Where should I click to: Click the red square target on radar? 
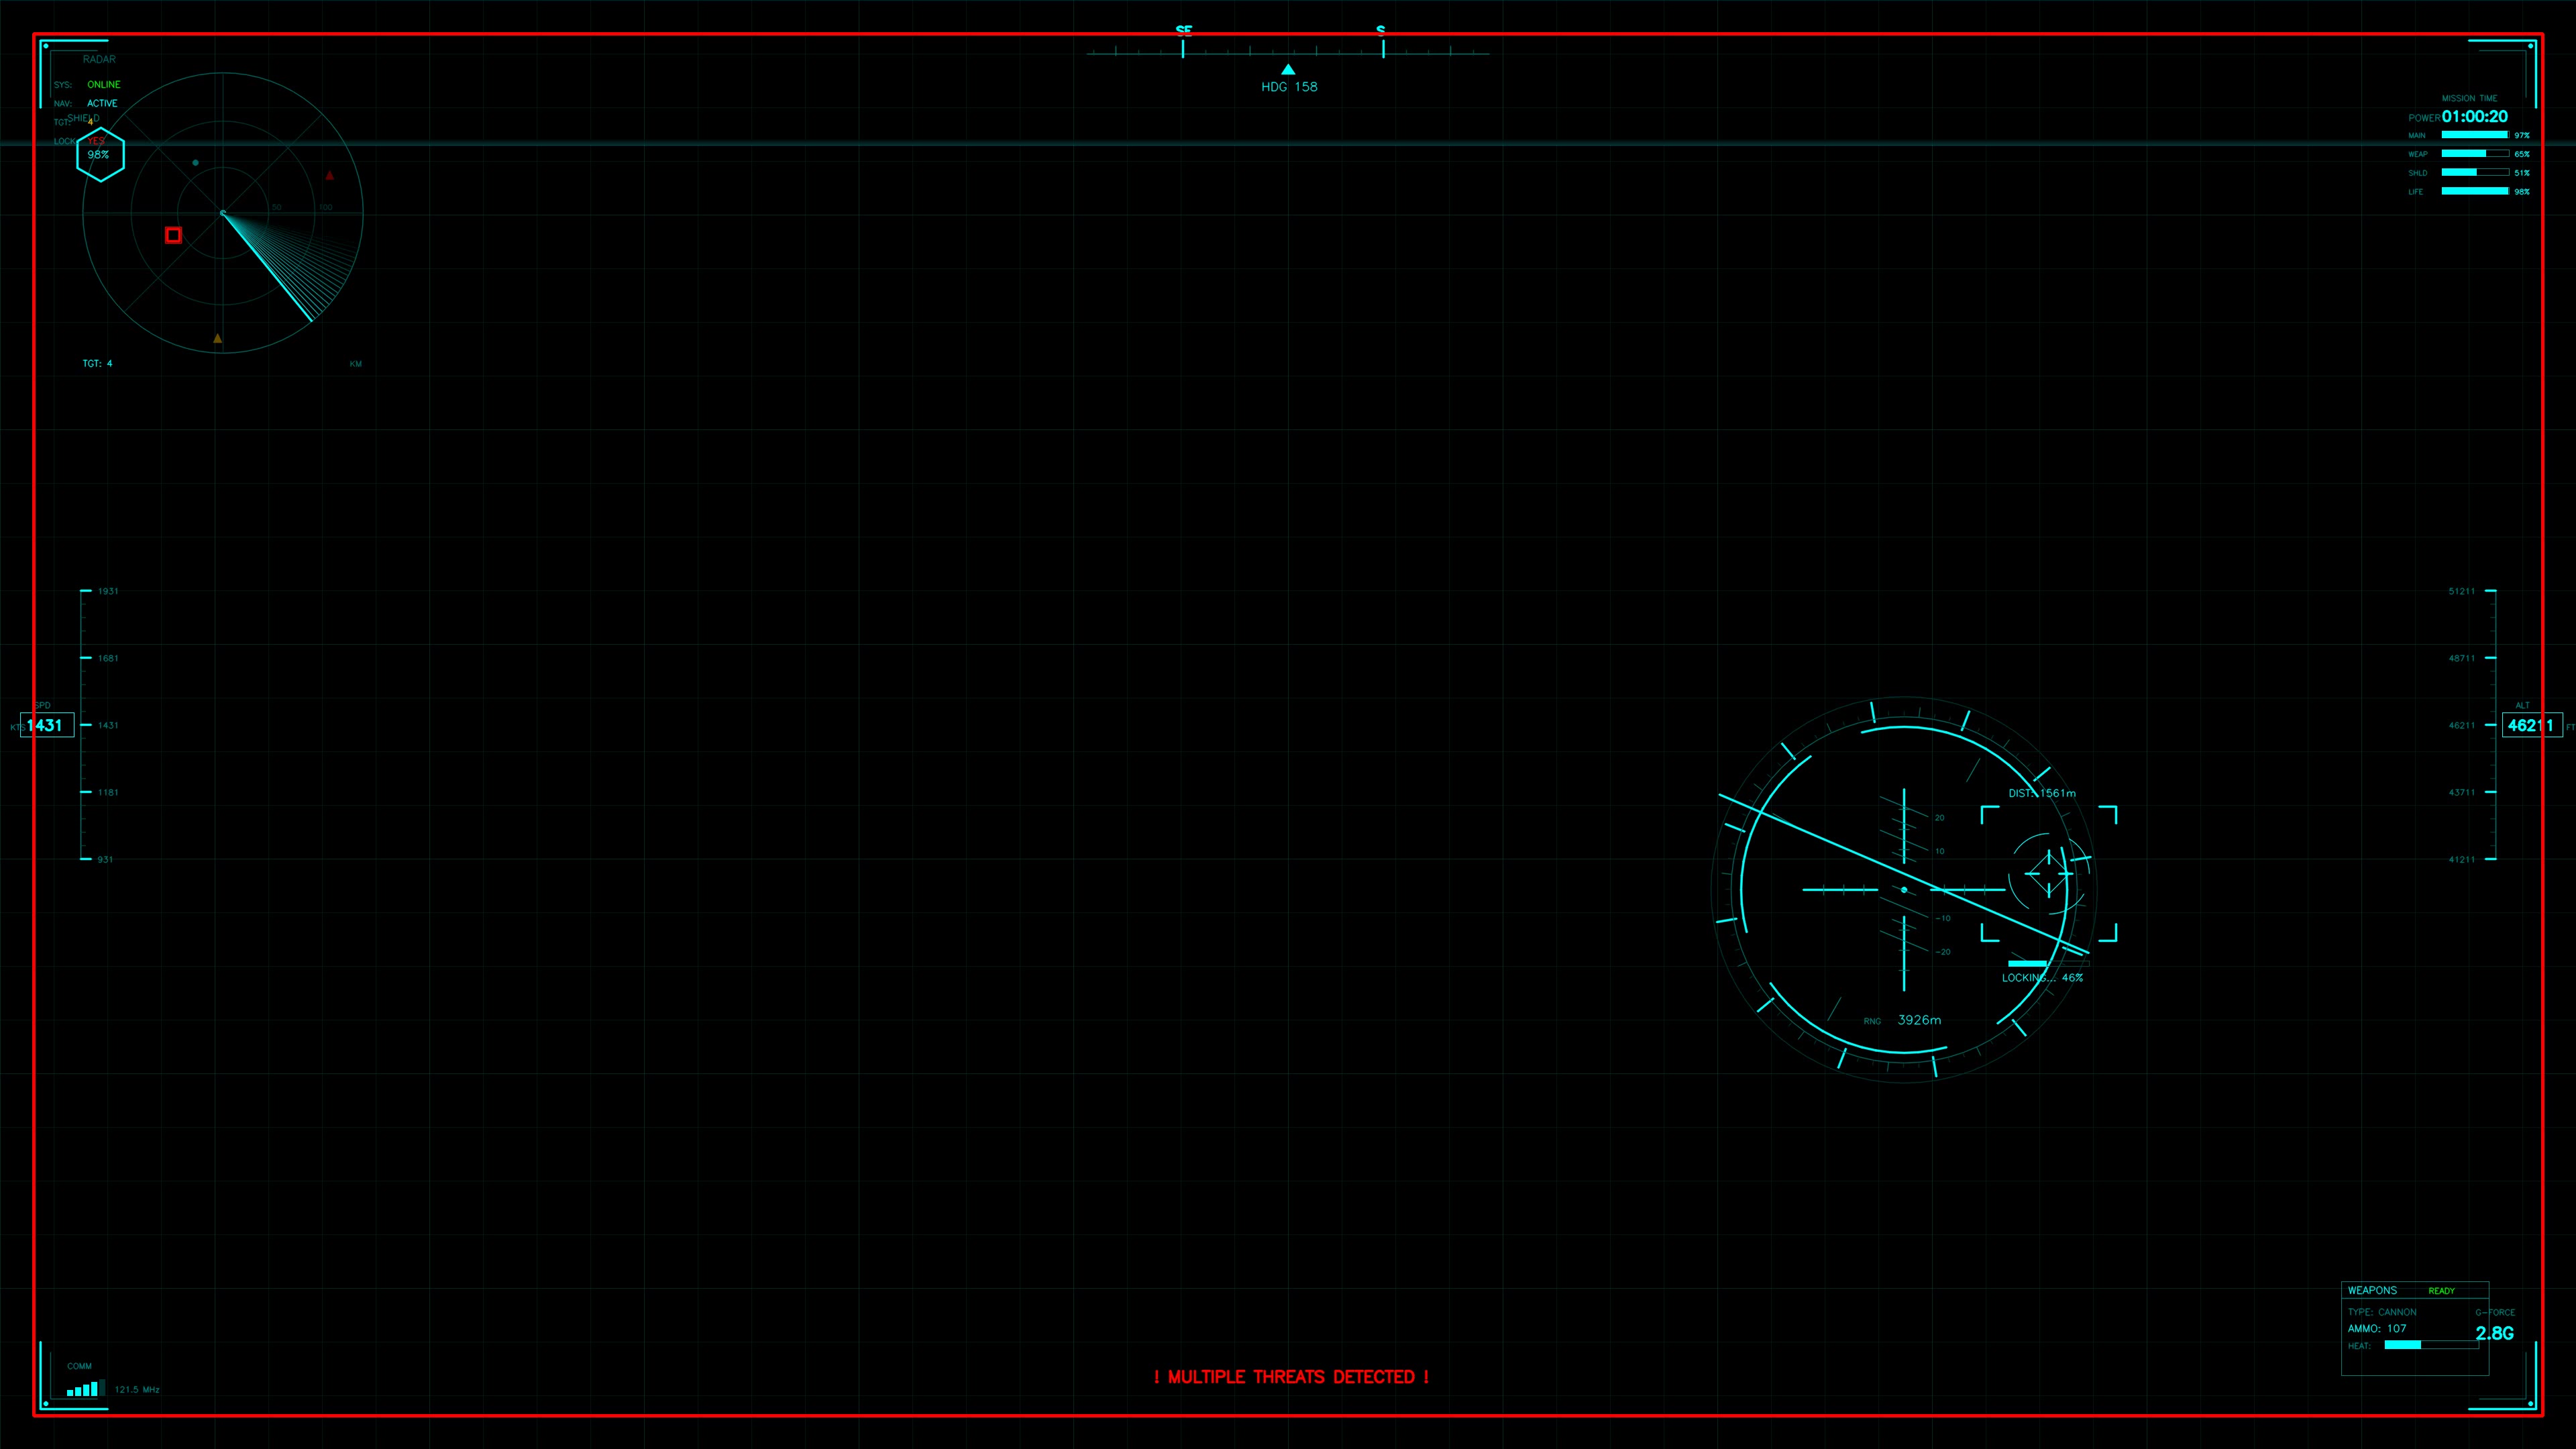pos(173,235)
